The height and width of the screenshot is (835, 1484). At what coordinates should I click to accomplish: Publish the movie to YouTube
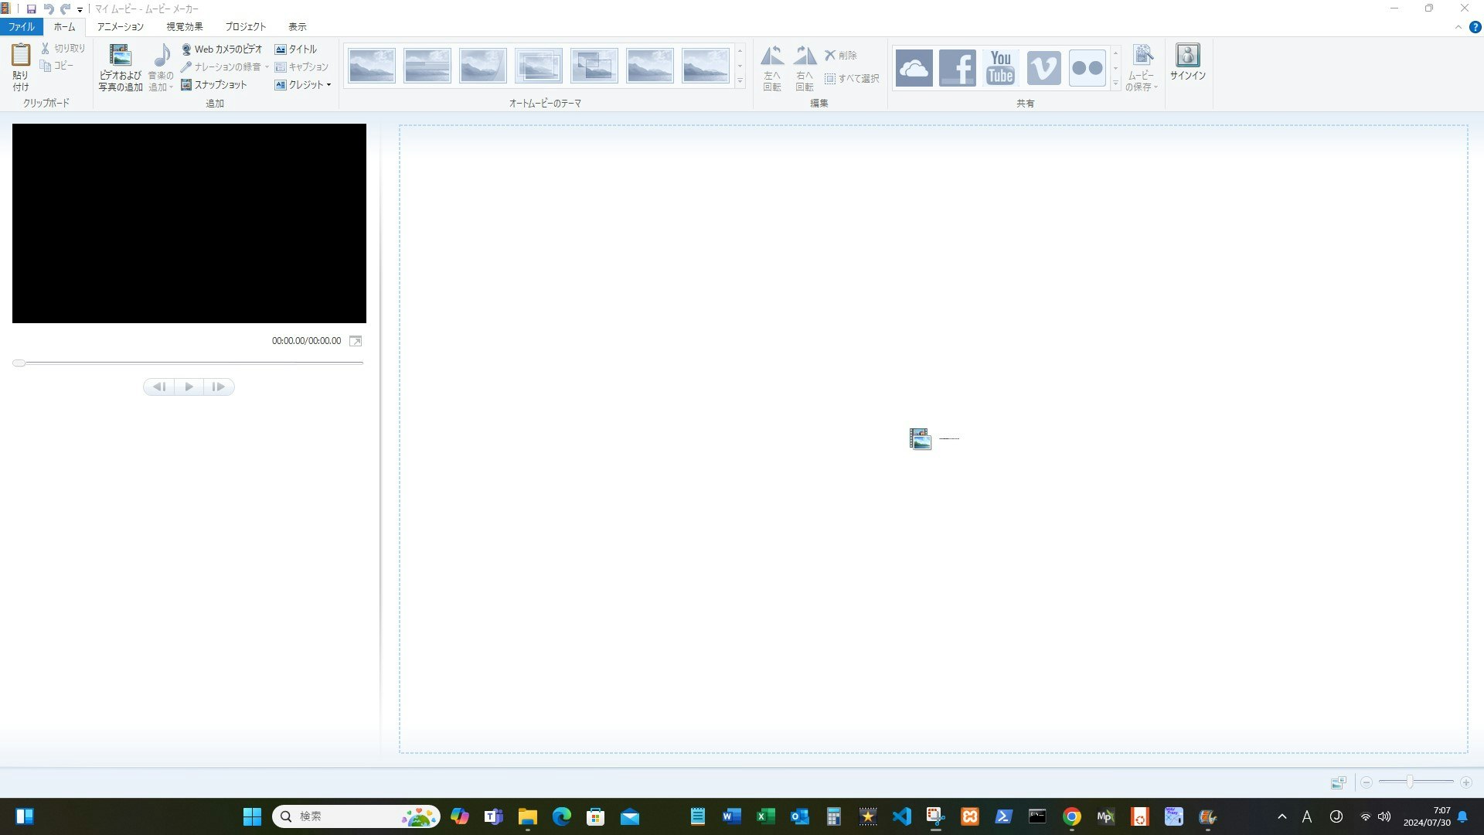pyautogui.click(x=1000, y=67)
